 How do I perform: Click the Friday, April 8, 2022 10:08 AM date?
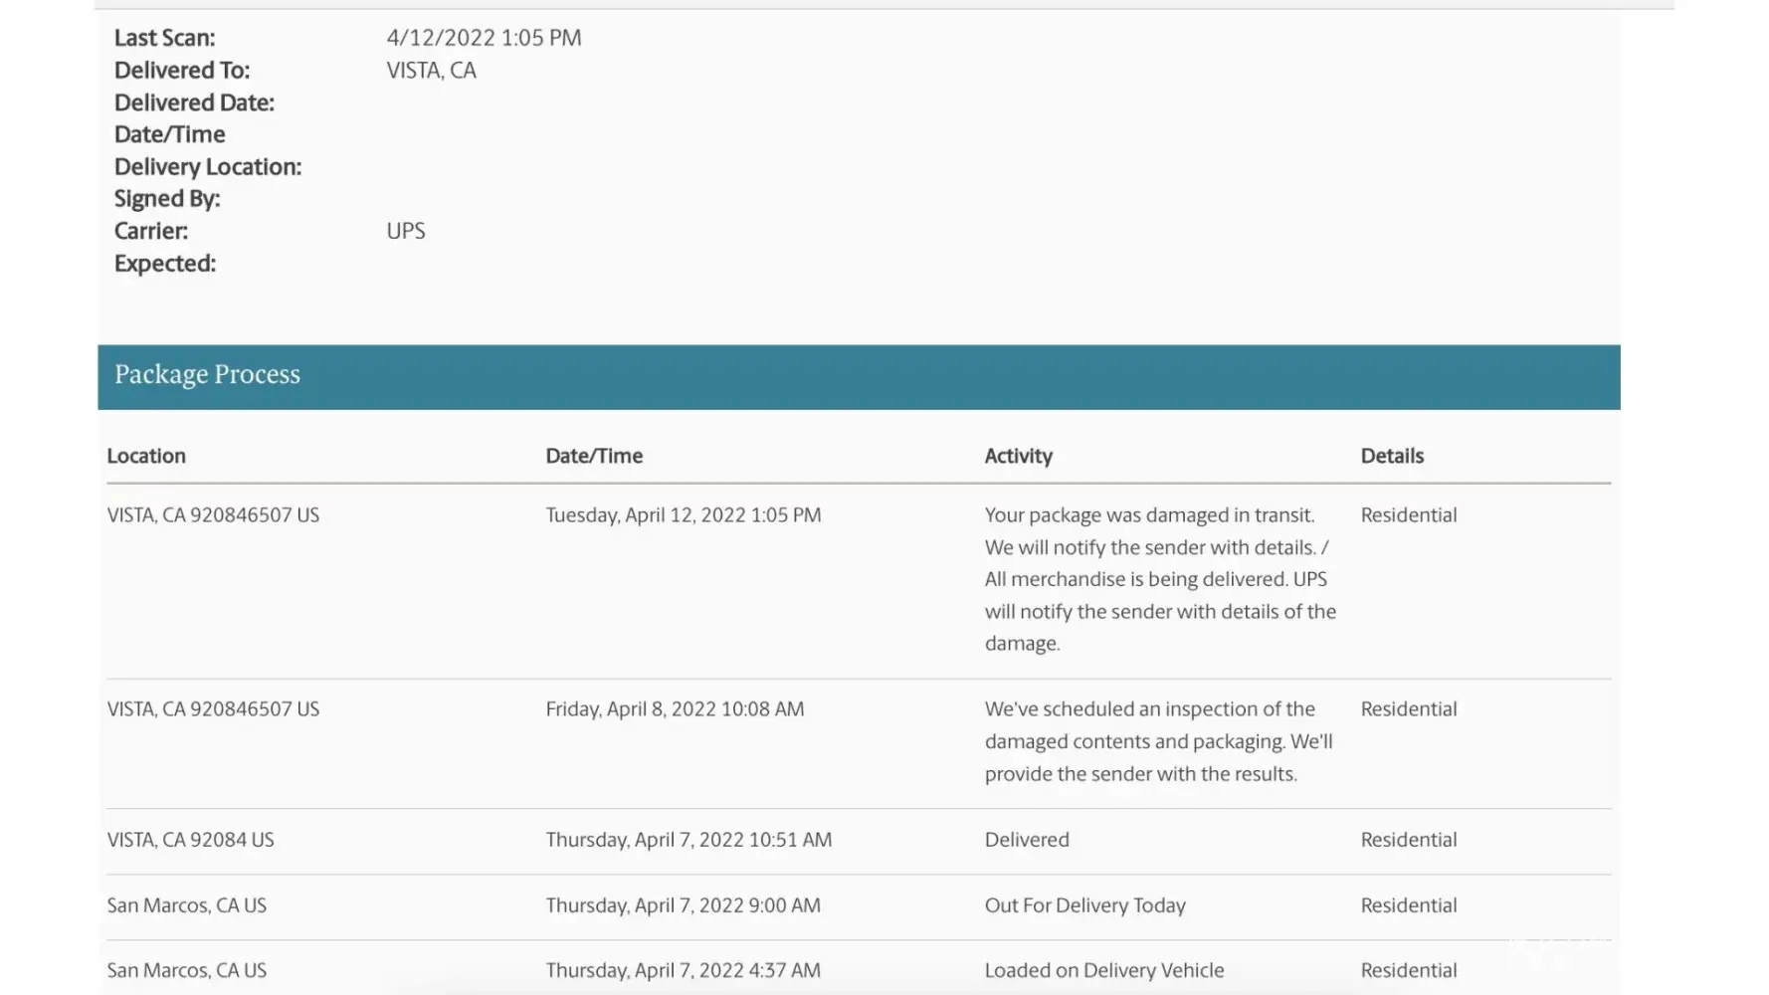click(x=675, y=709)
